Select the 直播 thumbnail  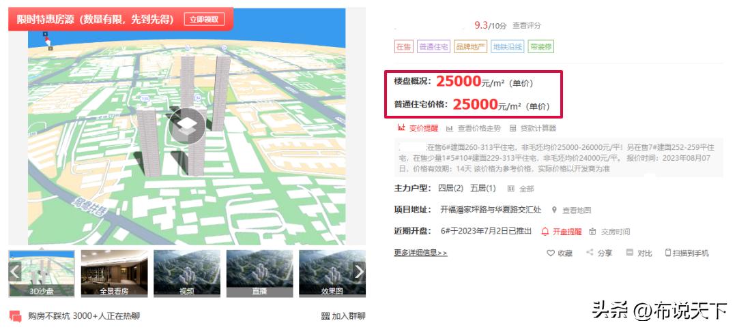259,274
